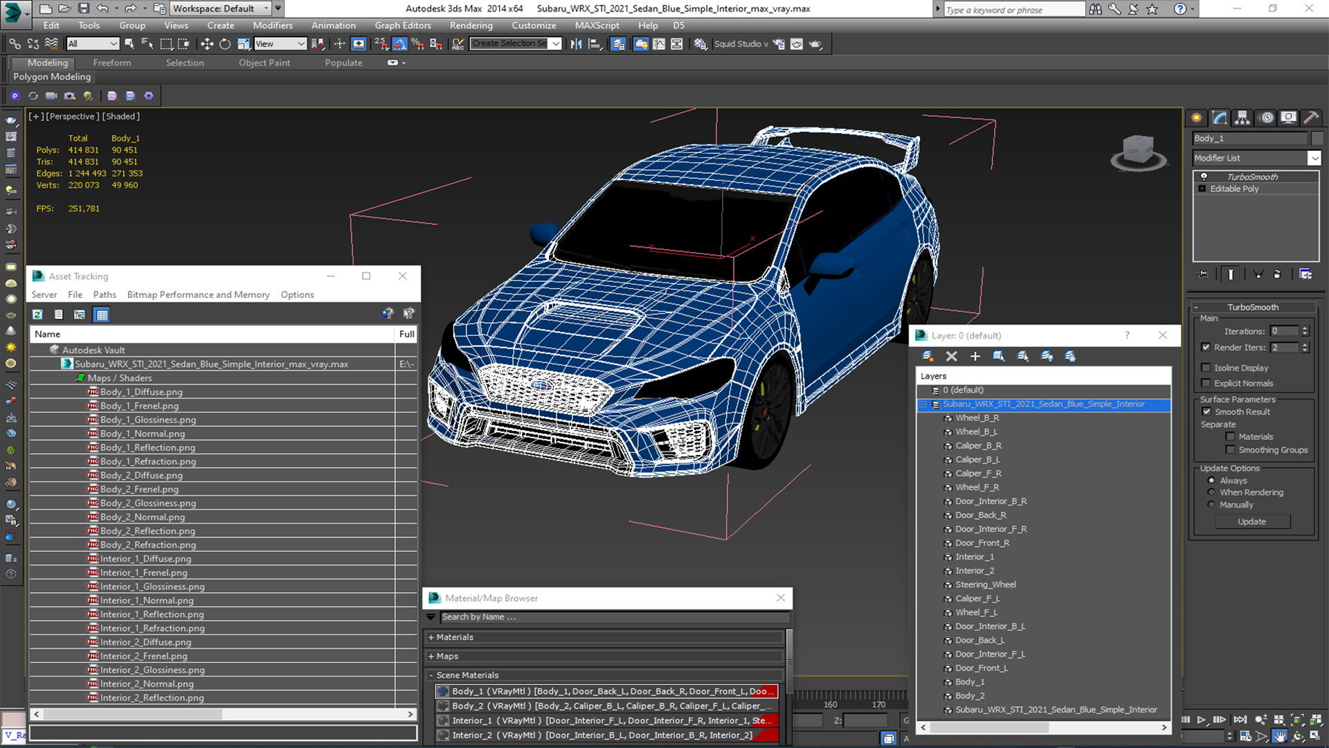Click the Save File icon

tap(84, 8)
